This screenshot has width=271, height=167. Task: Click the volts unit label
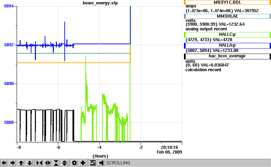tap(190, 20)
